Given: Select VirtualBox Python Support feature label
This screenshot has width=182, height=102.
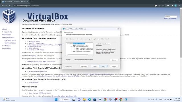Looking at the screenshot, I should (x=83, y=51).
